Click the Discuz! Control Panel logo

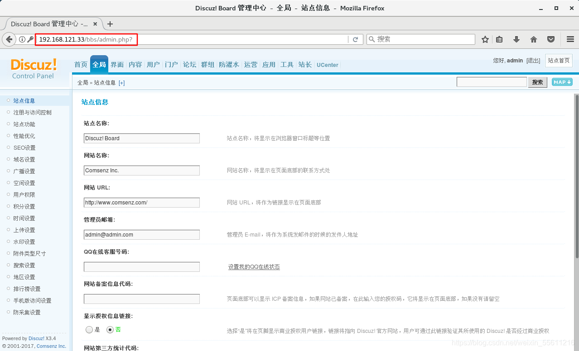point(34,68)
